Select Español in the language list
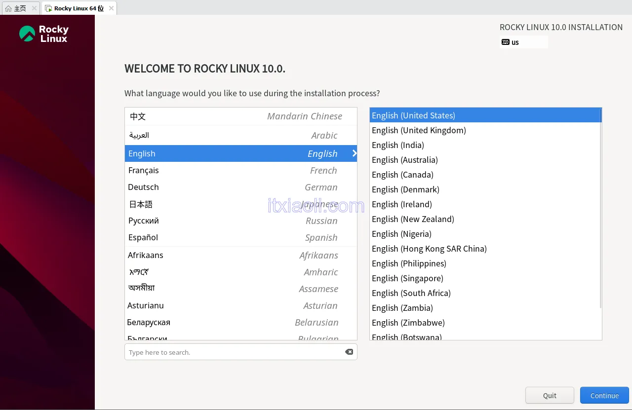The width and height of the screenshot is (632, 410). 241,237
